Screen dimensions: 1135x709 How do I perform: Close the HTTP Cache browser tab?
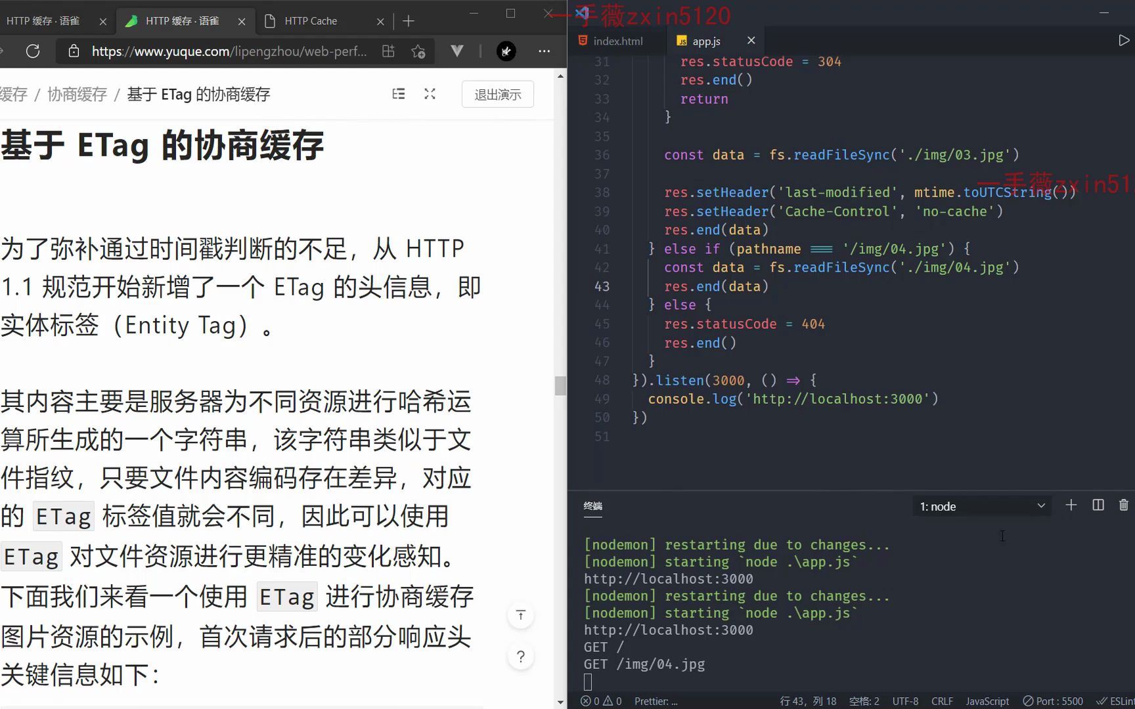[380, 22]
